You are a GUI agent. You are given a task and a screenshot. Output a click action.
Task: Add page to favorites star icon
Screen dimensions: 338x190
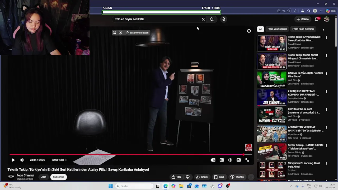tap(289, 11)
